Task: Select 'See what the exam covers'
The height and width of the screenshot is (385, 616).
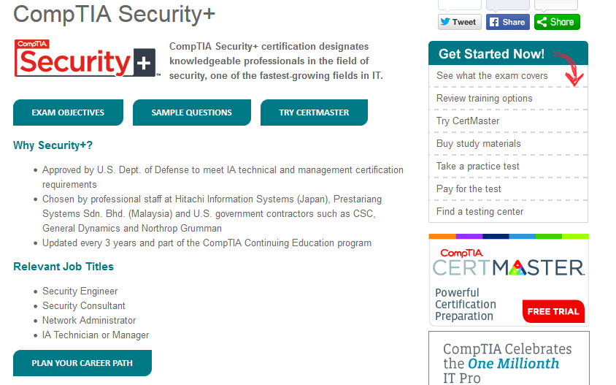Action: tap(492, 76)
